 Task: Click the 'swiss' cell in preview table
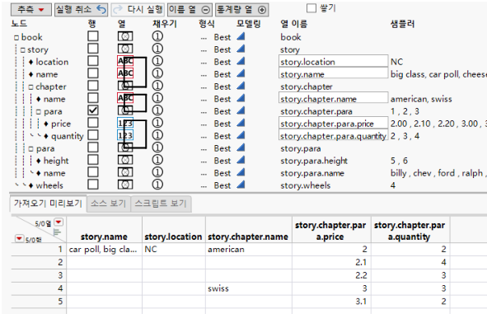click(249, 288)
